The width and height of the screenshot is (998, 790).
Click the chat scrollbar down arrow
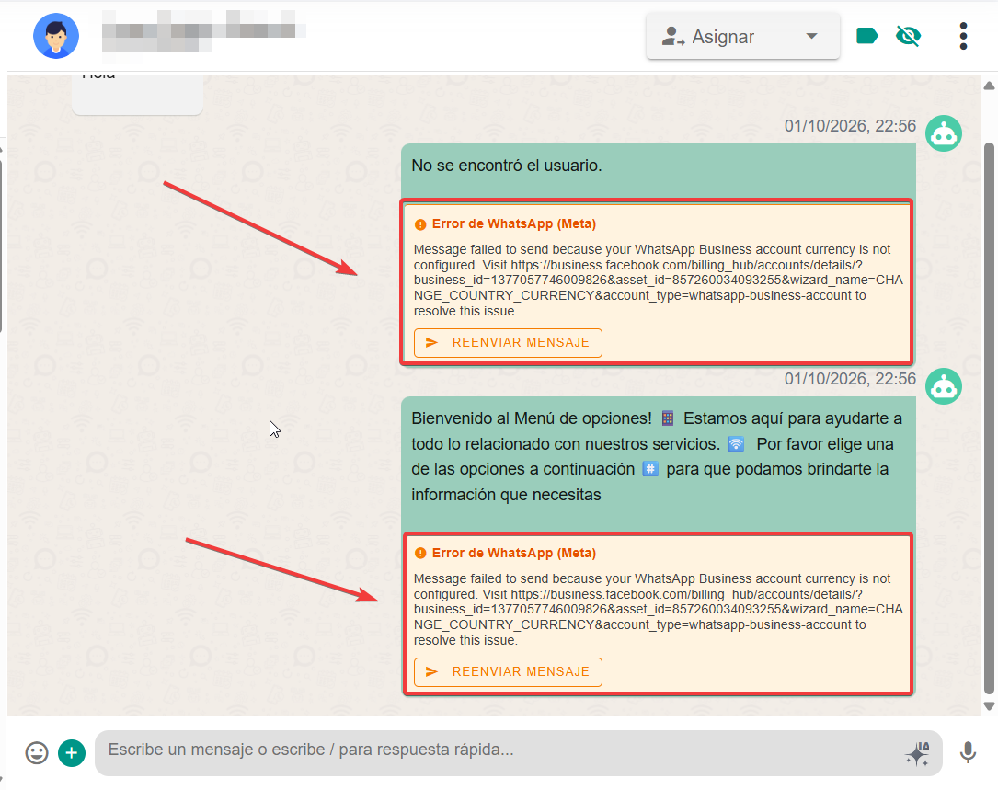[x=989, y=705]
